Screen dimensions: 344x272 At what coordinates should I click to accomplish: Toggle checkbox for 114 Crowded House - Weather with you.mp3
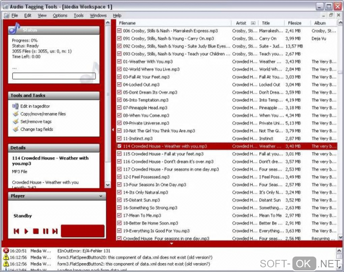point(119,146)
